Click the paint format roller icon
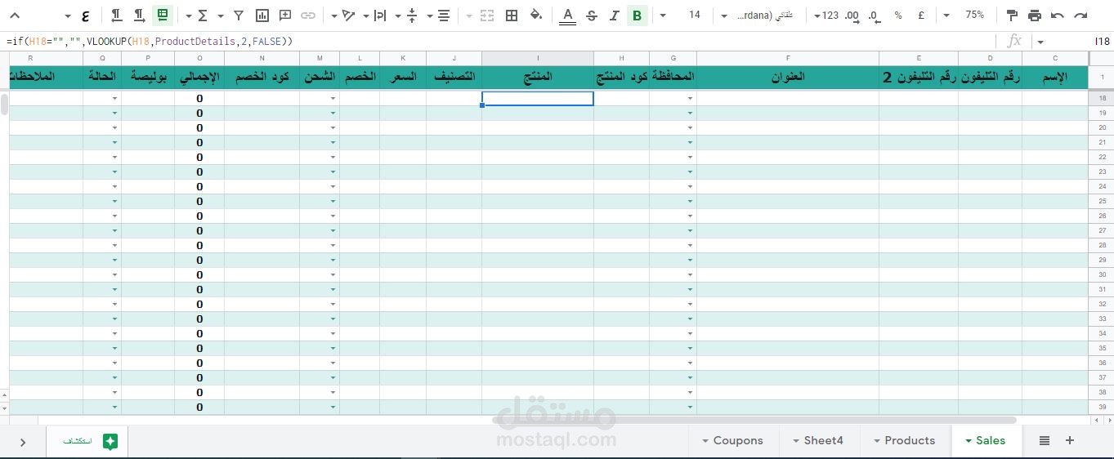1114x459 pixels. coord(1012,16)
